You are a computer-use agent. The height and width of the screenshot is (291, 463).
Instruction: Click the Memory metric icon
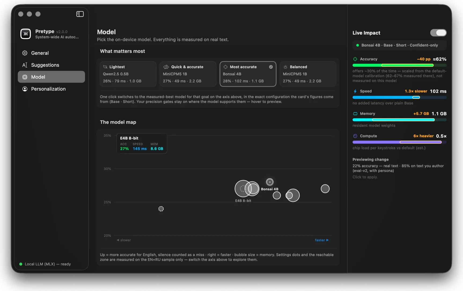click(355, 114)
